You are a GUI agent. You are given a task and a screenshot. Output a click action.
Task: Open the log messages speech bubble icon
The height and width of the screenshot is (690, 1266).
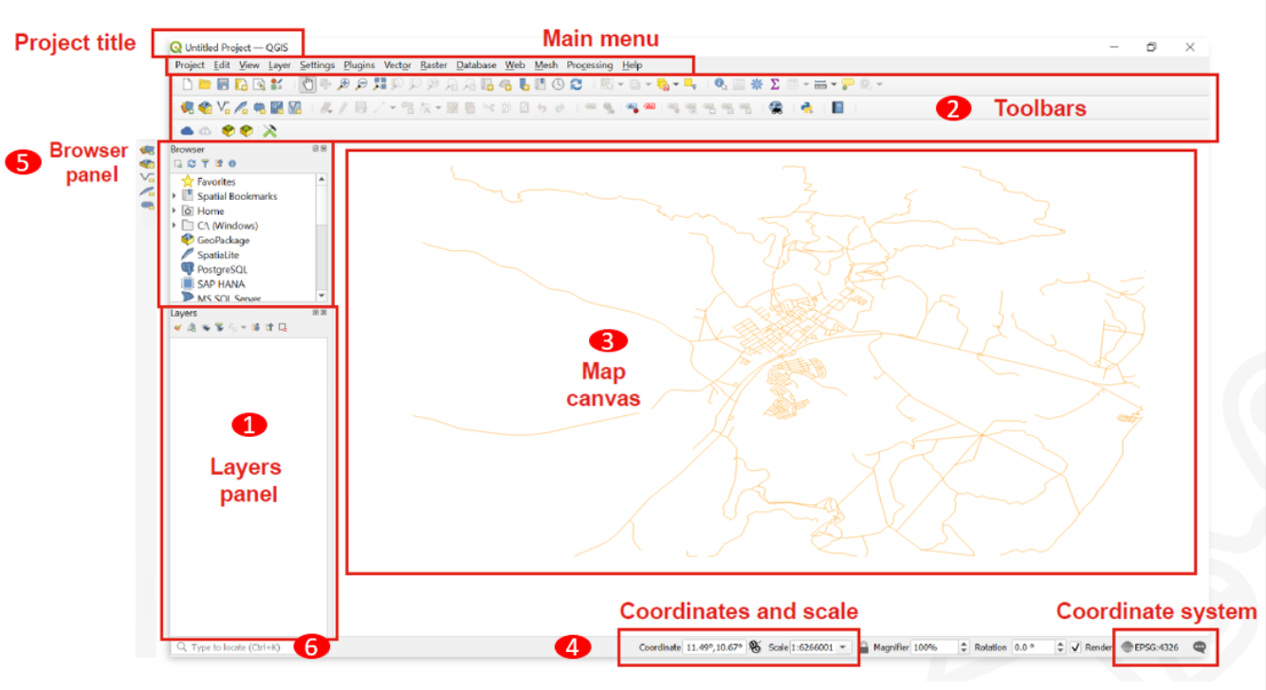point(1200,646)
